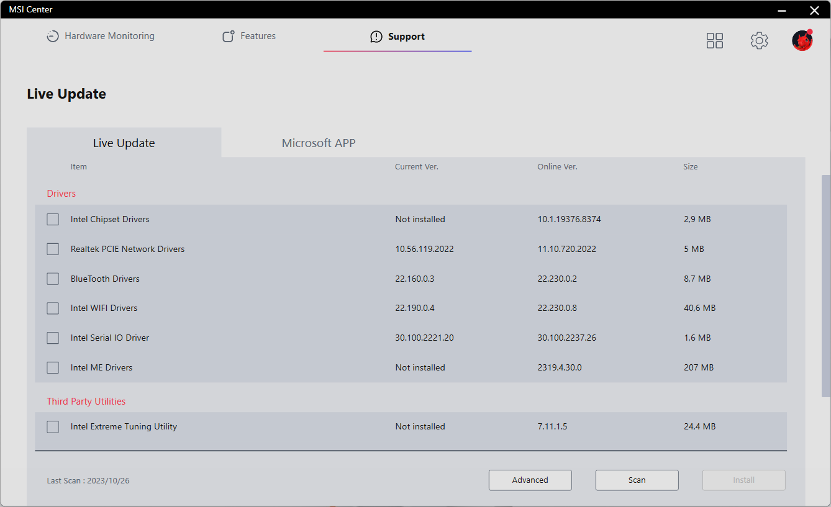Viewport: 831px width, 507px height.
Task: Click the BlueTooth Drivers item name
Action: (x=105, y=279)
